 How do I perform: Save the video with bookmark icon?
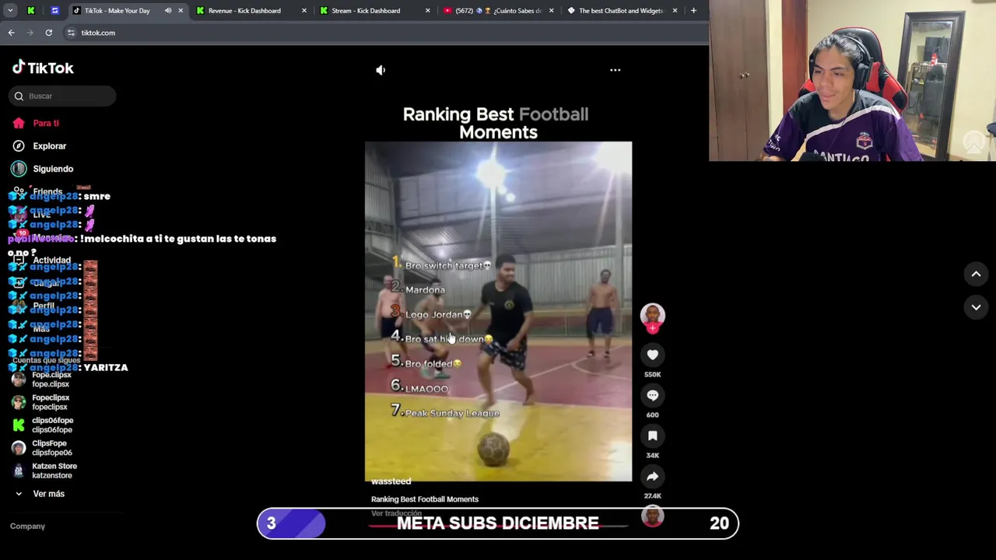pyautogui.click(x=652, y=436)
